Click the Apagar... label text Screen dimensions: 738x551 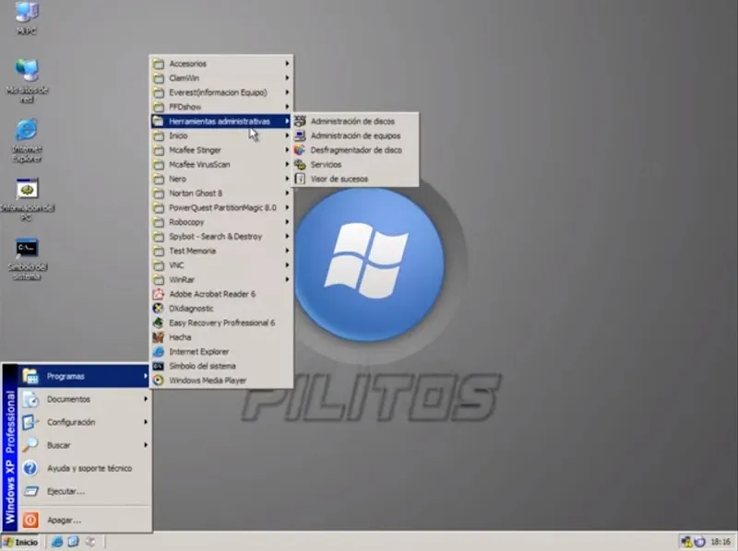click(64, 521)
